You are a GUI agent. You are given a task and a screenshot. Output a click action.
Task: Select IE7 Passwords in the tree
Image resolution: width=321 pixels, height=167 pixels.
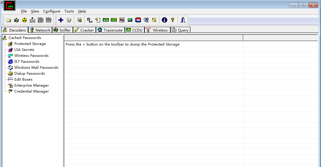click(x=27, y=61)
